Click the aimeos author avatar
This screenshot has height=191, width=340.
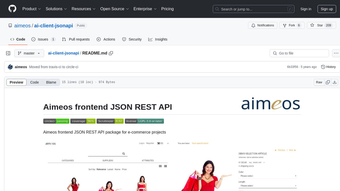pos(10,67)
